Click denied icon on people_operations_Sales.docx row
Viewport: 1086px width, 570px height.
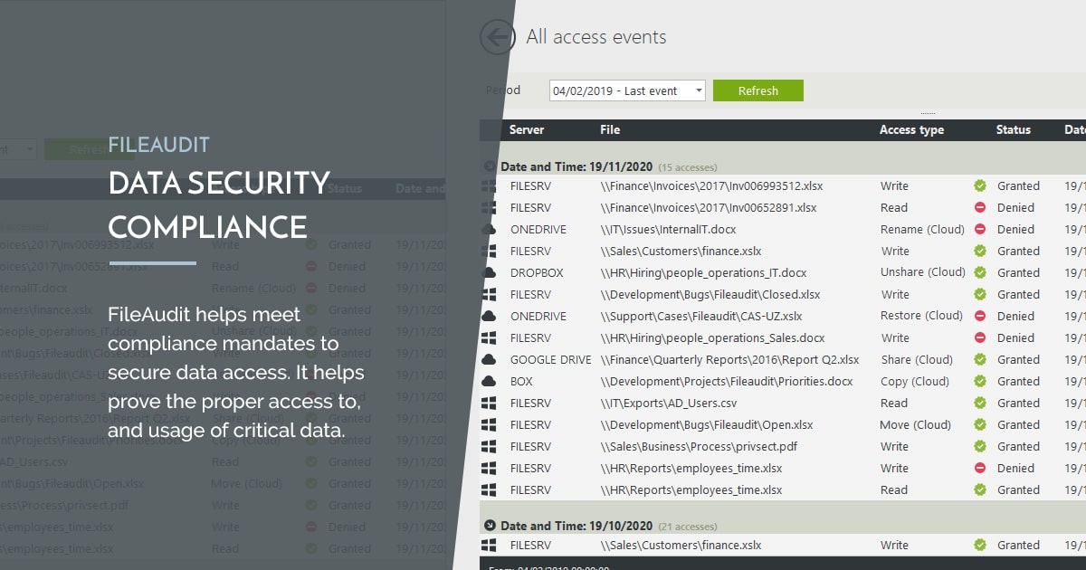point(980,338)
